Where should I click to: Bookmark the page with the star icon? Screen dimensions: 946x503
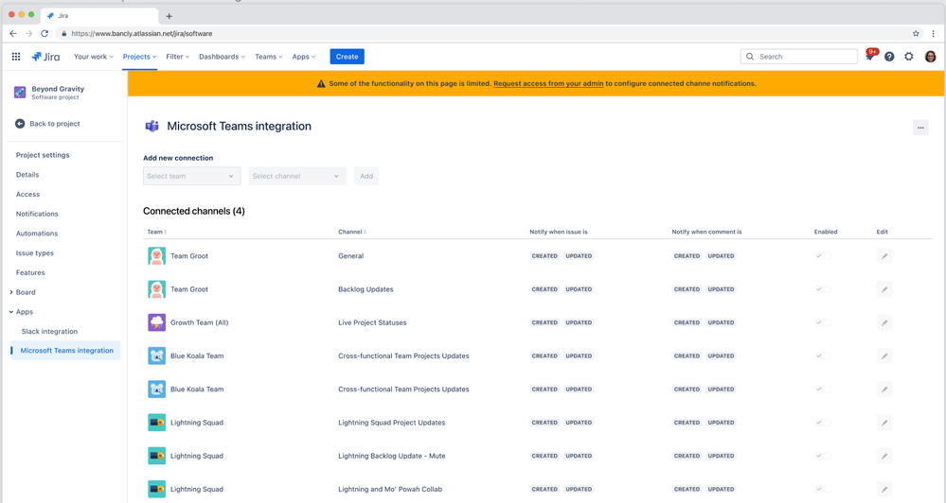[916, 34]
